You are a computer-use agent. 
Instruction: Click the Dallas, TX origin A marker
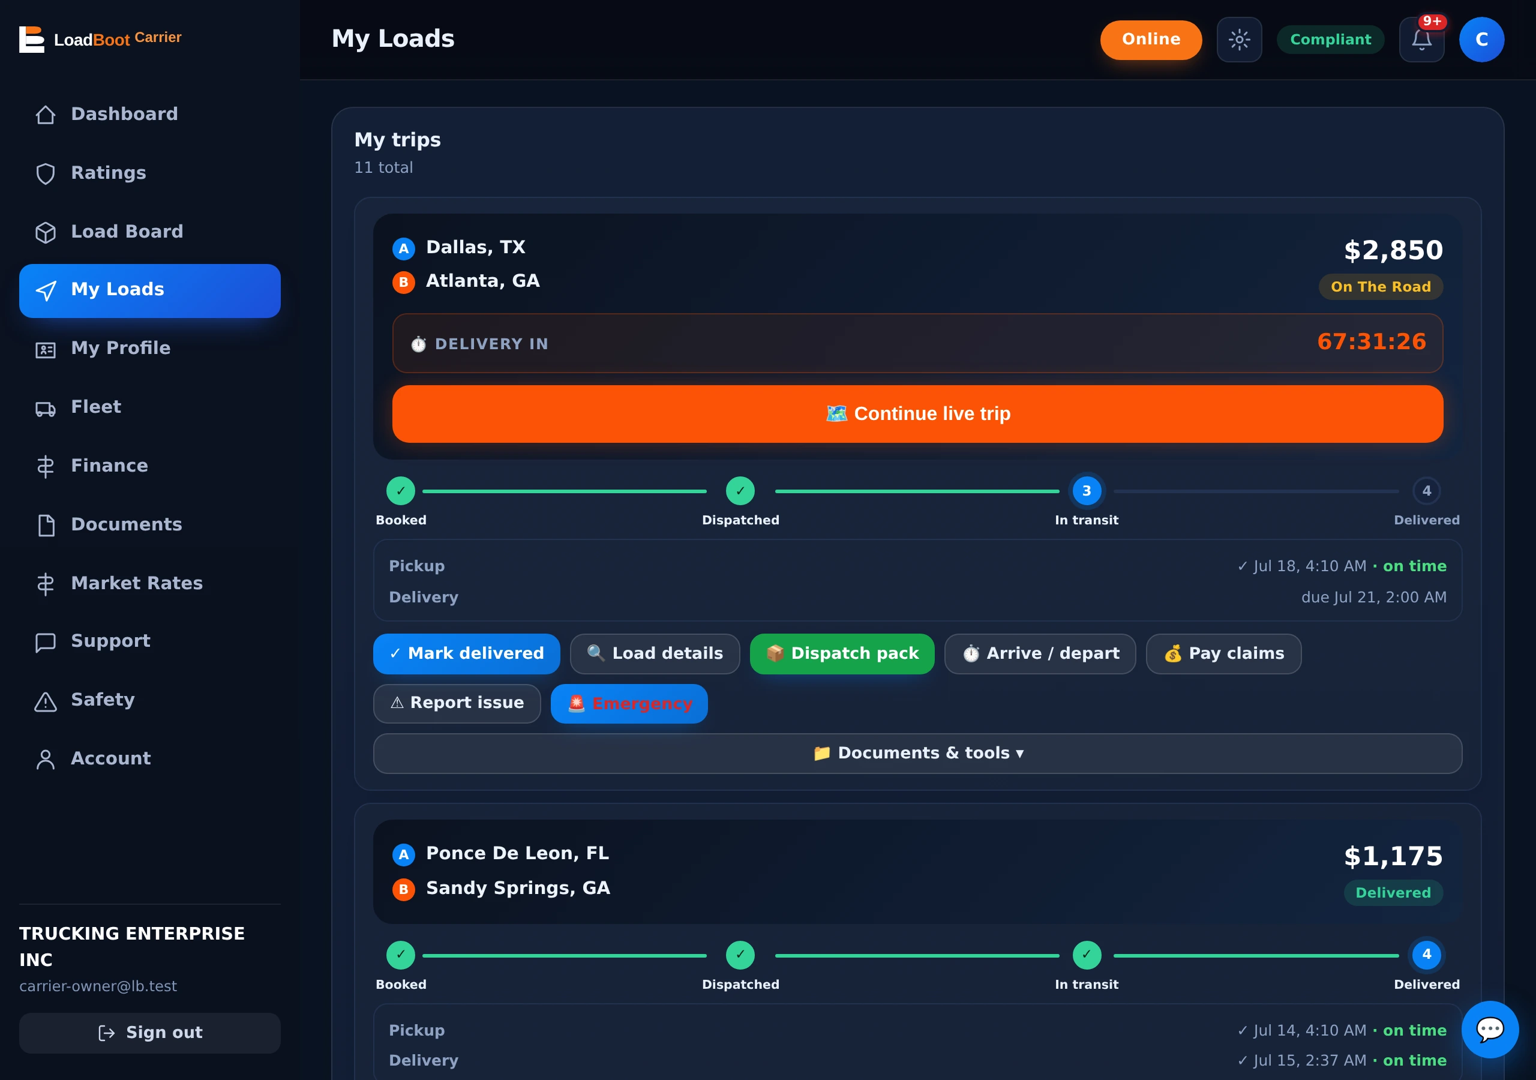[403, 248]
